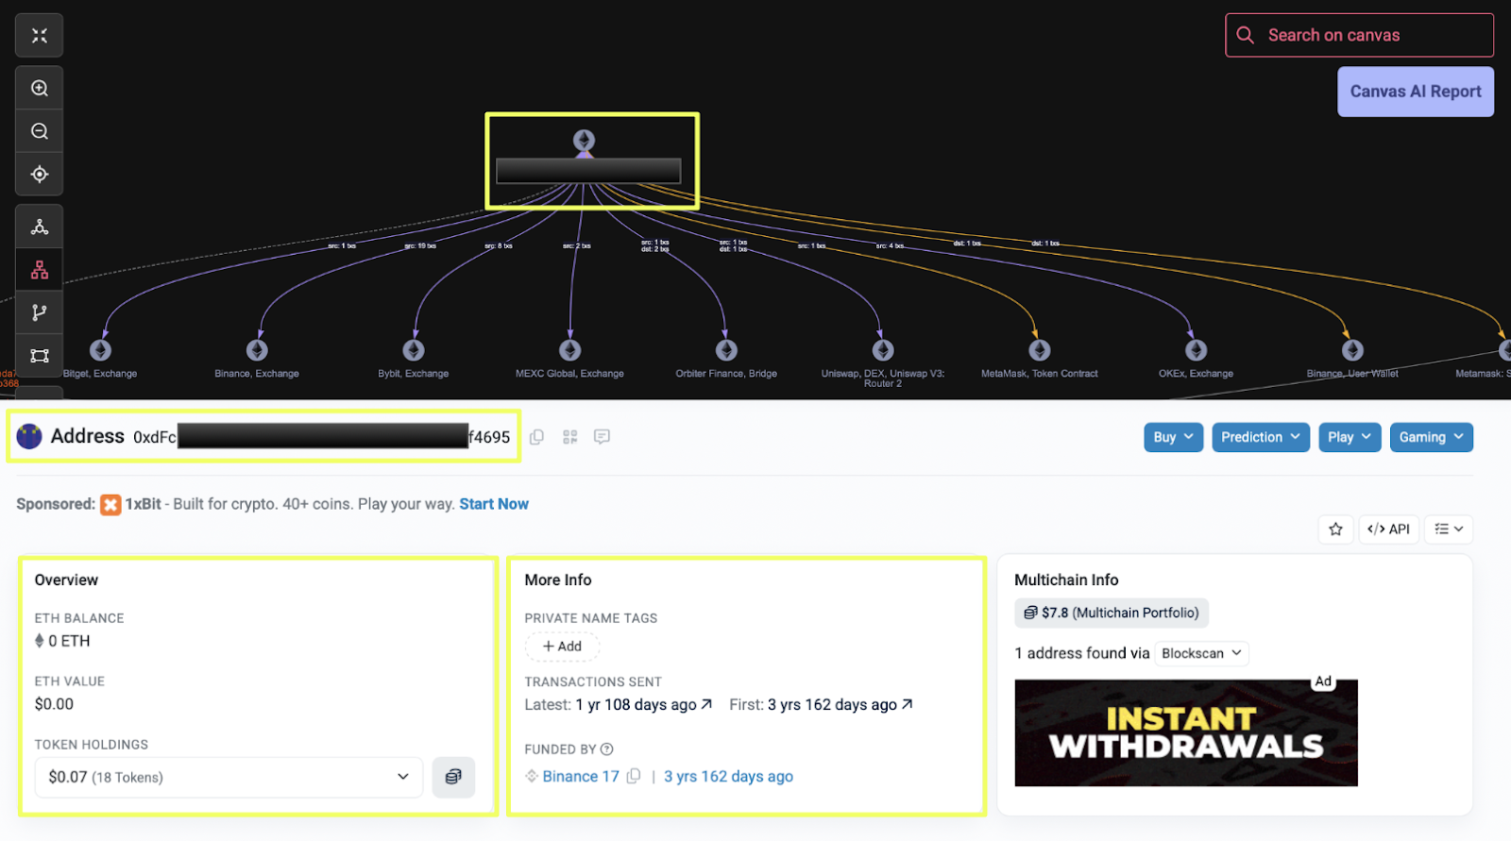This screenshot has height=841, width=1511.
Task: Open the $7.8 Multichain Portfolio button
Action: 1112,613
